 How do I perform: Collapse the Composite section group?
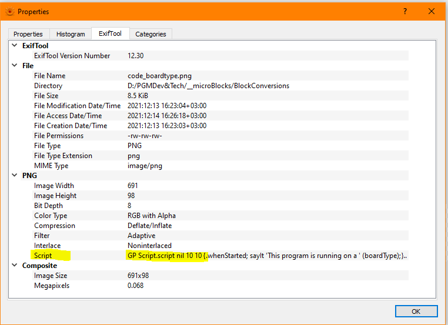pyautogui.click(x=15, y=266)
